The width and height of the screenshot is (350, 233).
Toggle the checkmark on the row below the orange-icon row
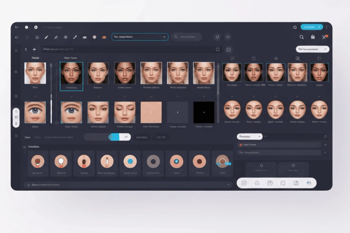pyautogui.click(x=325, y=153)
